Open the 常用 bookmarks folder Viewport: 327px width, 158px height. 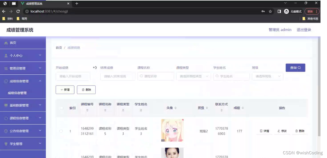pyautogui.click(x=22, y=19)
